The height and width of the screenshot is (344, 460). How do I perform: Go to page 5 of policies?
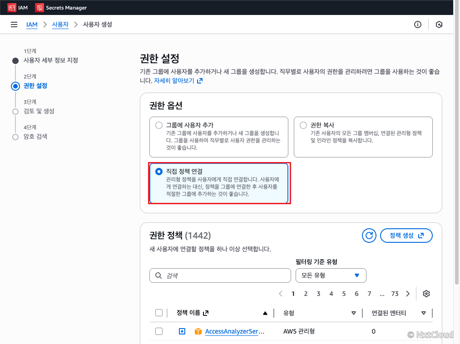pos(344,294)
